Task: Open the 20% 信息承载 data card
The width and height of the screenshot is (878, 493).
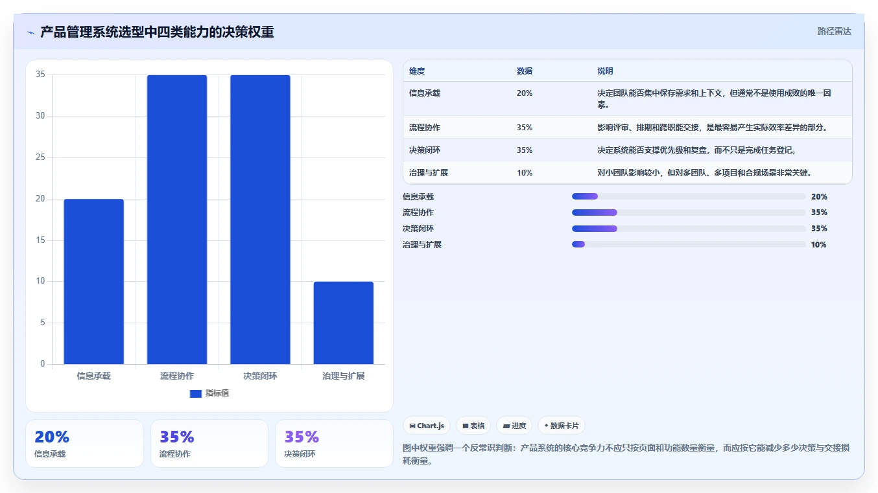Action: [84, 443]
